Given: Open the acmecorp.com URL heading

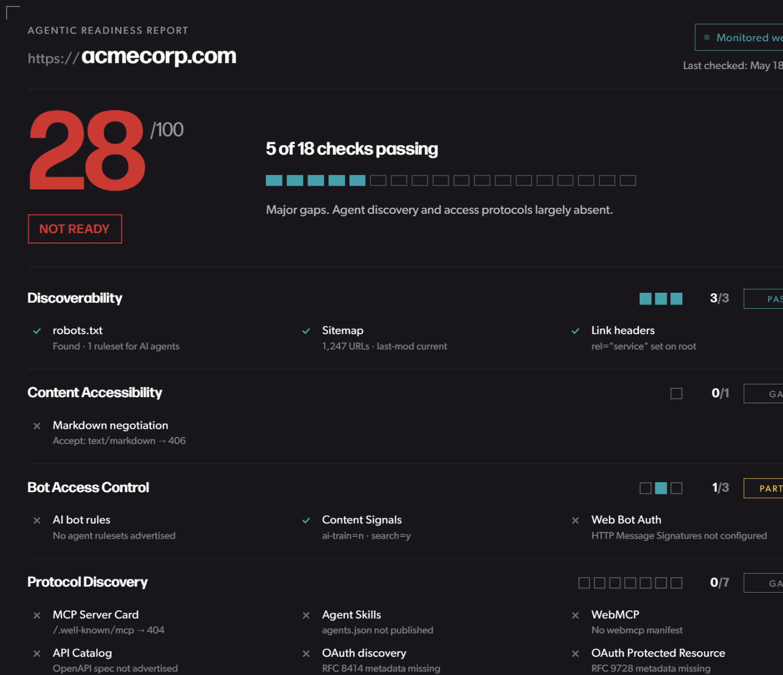Looking at the screenshot, I should (x=132, y=57).
